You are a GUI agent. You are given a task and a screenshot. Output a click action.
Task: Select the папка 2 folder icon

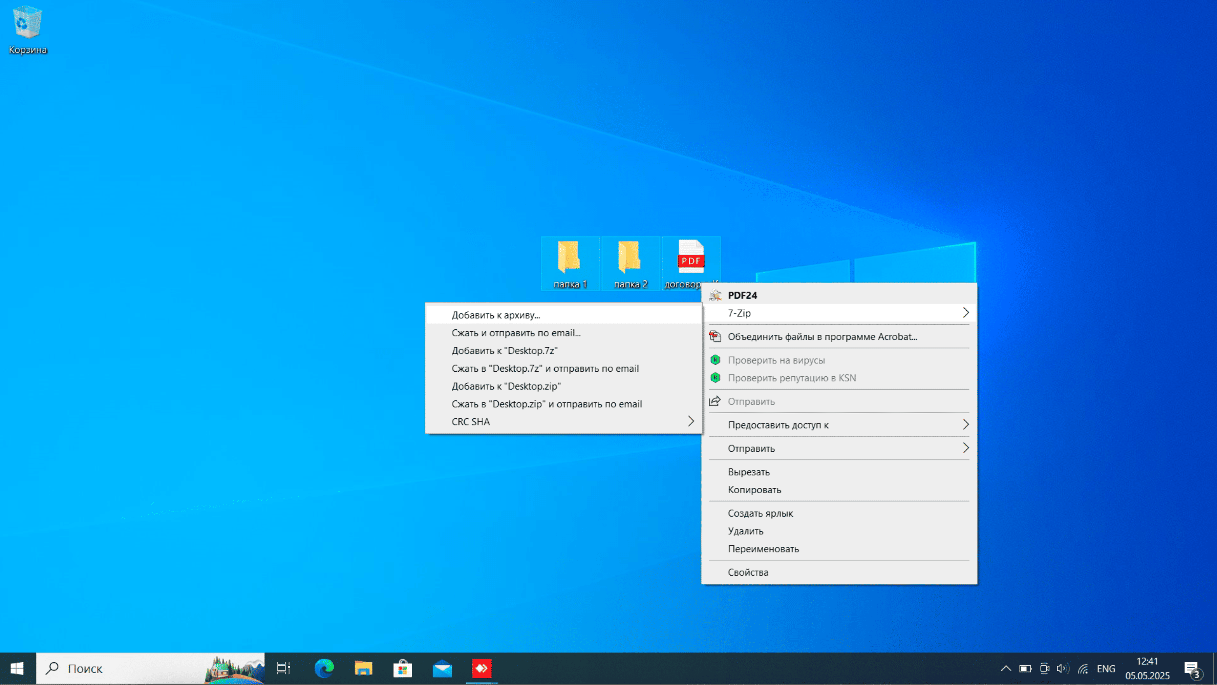click(630, 263)
